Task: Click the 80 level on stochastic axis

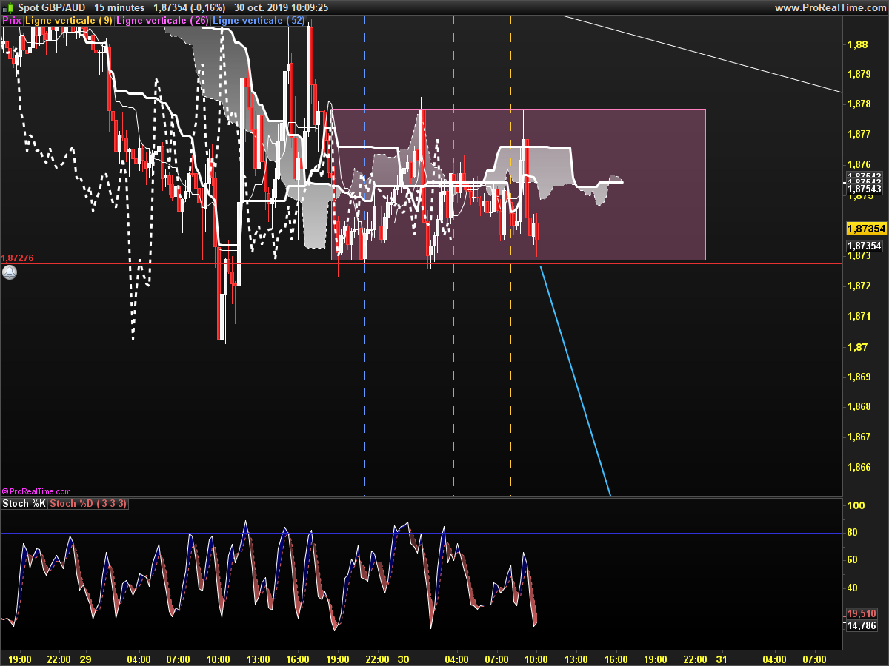Action: 853,533
